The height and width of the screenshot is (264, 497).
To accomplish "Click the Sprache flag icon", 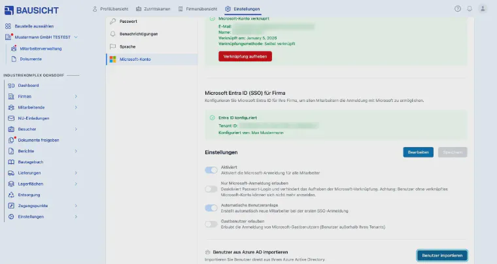I will click(x=112, y=46).
